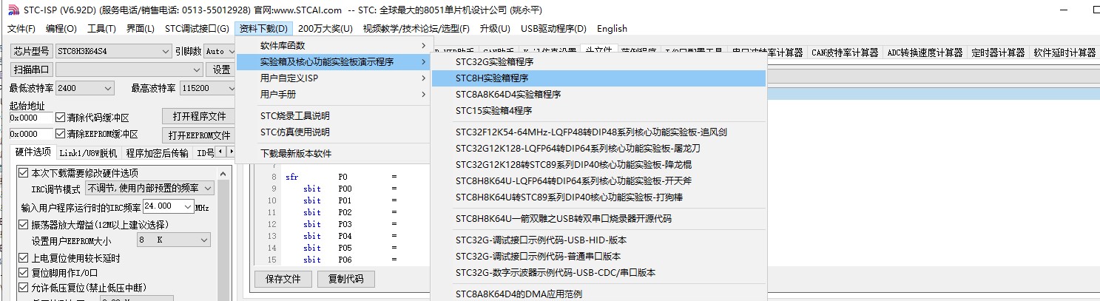Viewport: 1100px width, 301px height.
Task: Click the code buffer start address field
Action: pyautogui.click(x=31, y=118)
